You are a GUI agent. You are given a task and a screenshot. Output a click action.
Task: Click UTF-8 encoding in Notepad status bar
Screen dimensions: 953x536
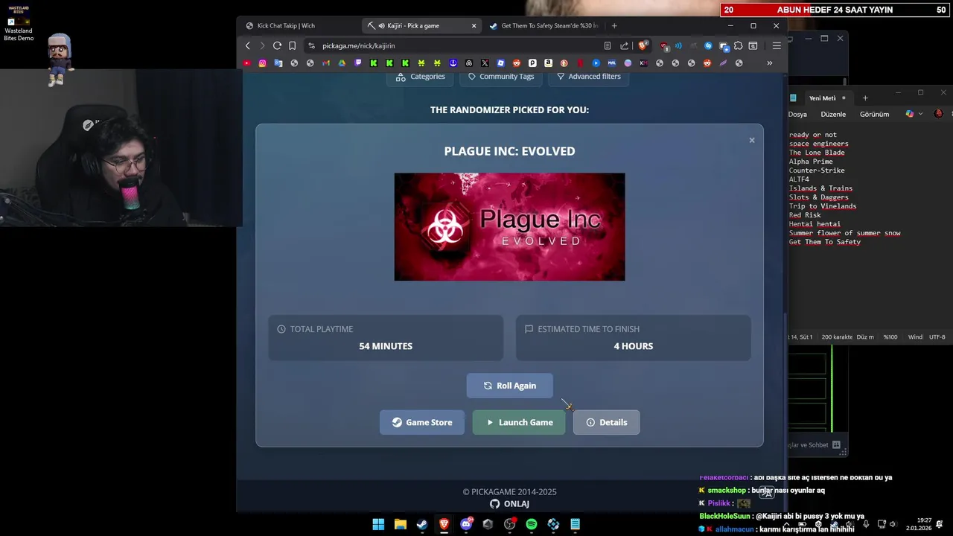pos(937,337)
